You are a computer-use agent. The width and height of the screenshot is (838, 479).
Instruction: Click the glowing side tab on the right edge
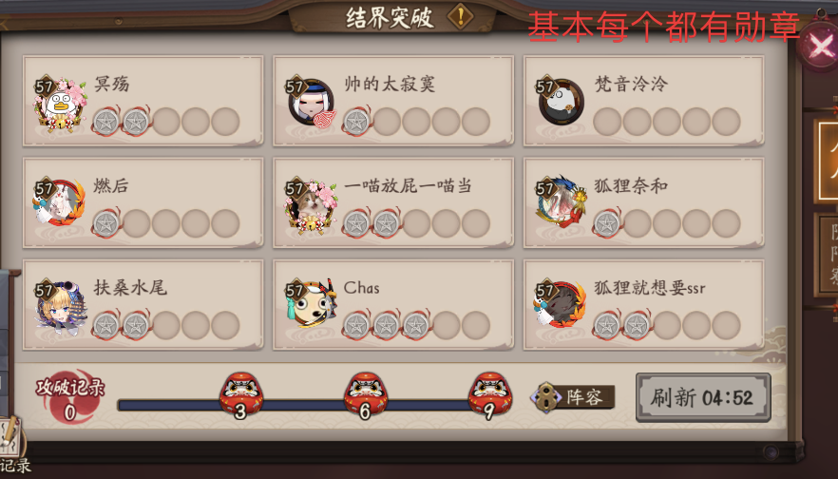click(827, 161)
